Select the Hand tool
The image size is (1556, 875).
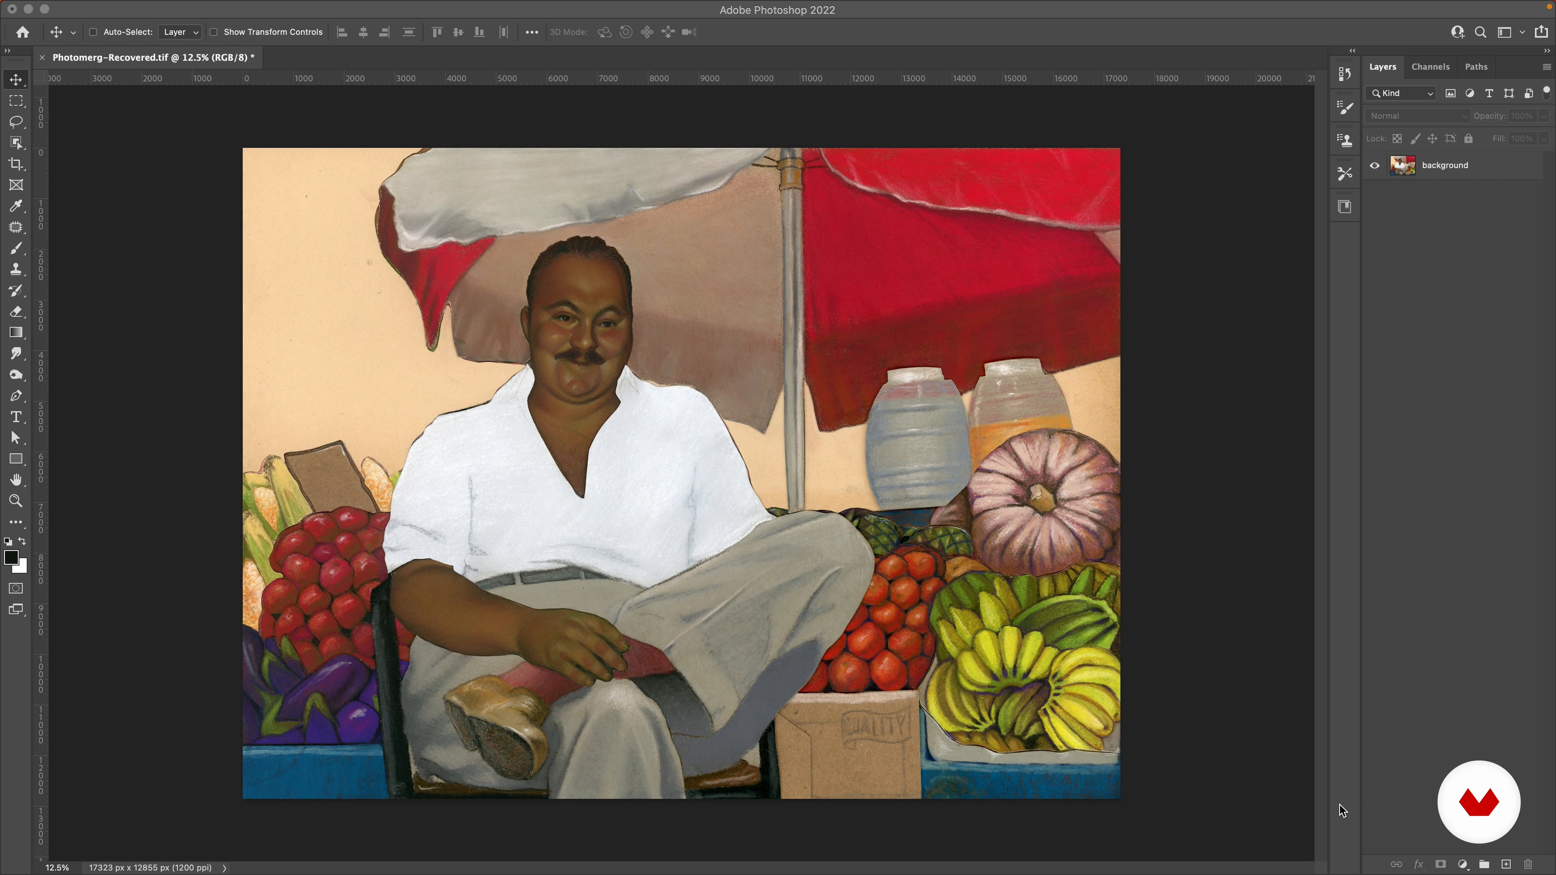(16, 480)
